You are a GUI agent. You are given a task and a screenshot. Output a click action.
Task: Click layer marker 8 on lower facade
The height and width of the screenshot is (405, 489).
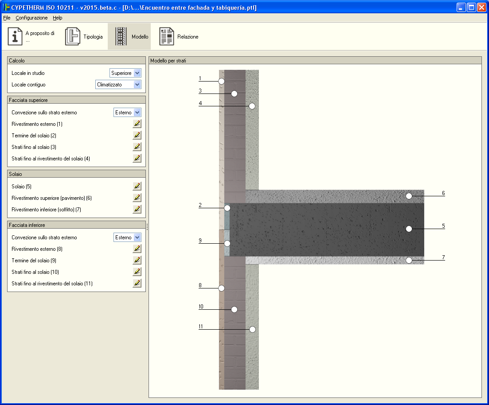click(x=221, y=288)
